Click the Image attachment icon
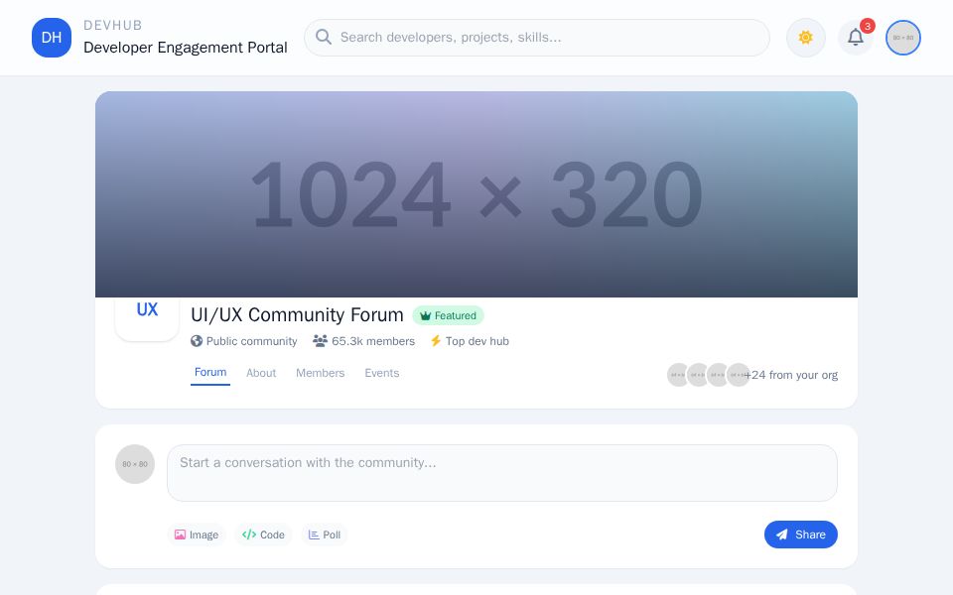Viewport: 953px width, 595px height. (x=181, y=535)
